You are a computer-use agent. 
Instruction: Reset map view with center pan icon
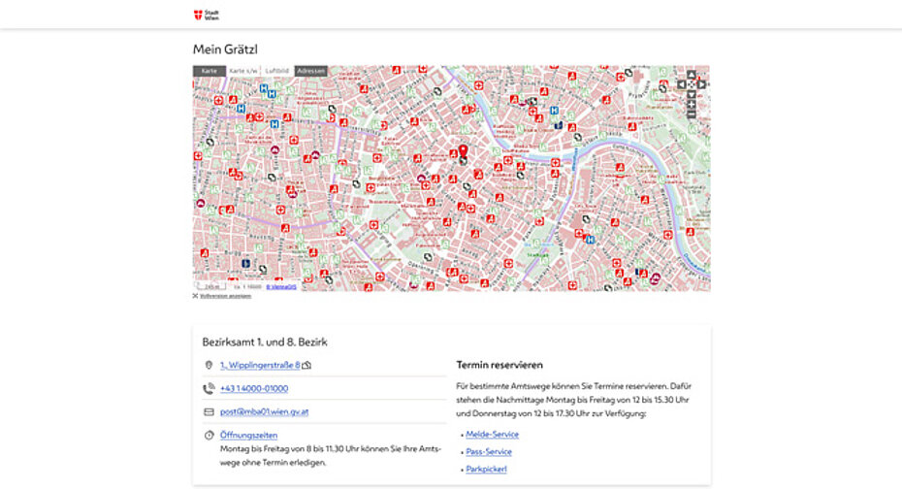coord(691,83)
